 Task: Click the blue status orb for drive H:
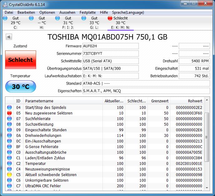click(31, 18)
